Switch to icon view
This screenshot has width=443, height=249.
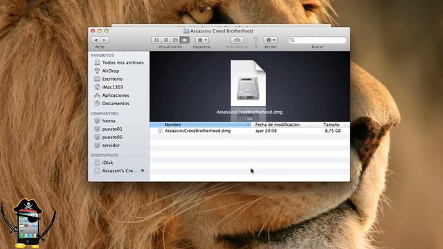click(156, 40)
